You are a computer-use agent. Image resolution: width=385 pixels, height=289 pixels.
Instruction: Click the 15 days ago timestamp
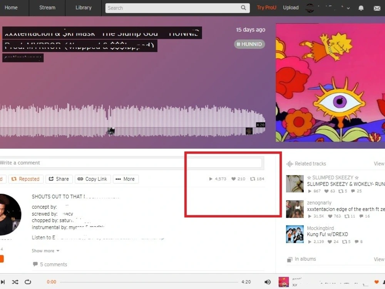(251, 30)
